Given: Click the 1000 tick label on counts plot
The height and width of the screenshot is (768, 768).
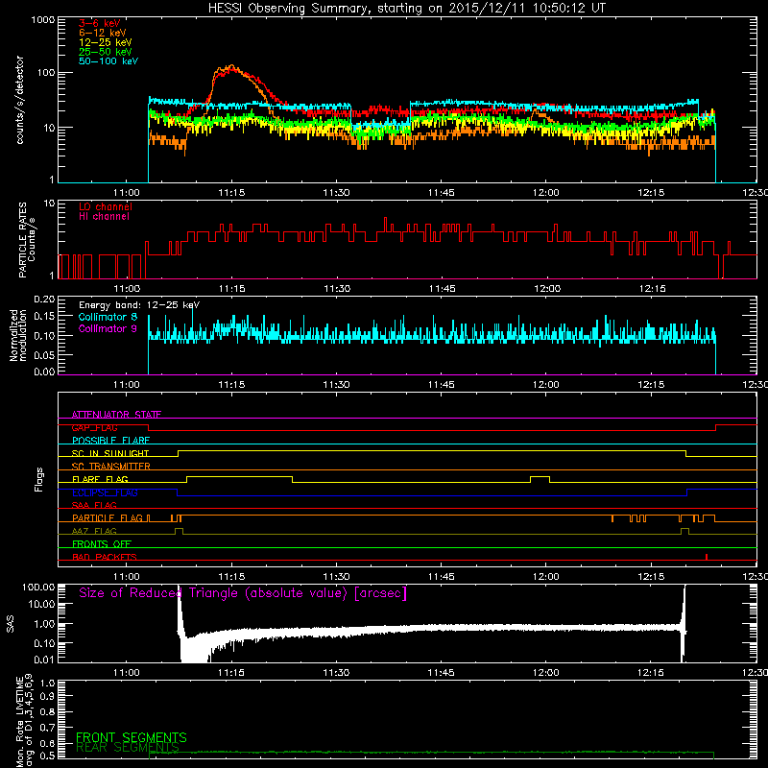Looking at the screenshot, I should click(x=42, y=20).
